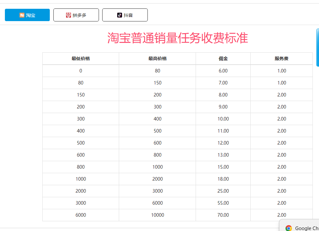The width and height of the screenshot is (319, 231).
Task: Click the 9.00 commission cell
Action: point(223,107)
